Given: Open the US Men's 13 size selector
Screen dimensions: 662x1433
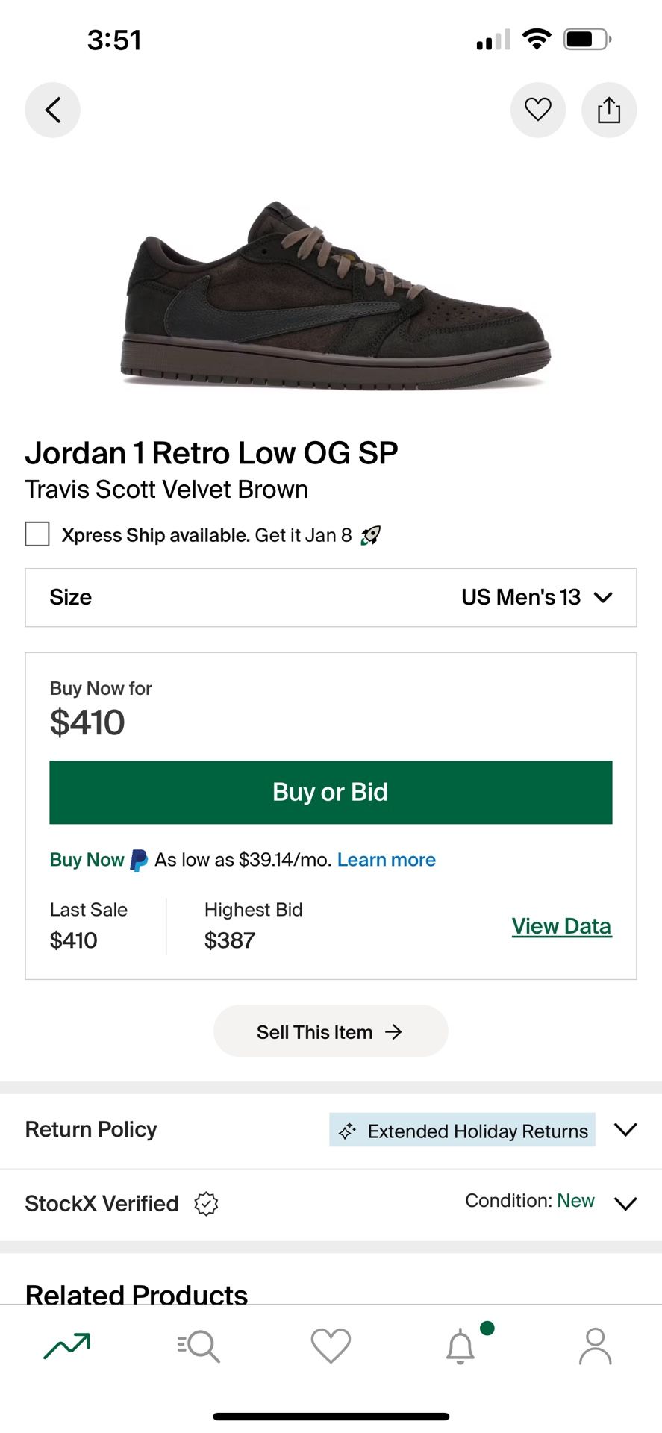Looking at the screenshot, I should tap(331, 597).
